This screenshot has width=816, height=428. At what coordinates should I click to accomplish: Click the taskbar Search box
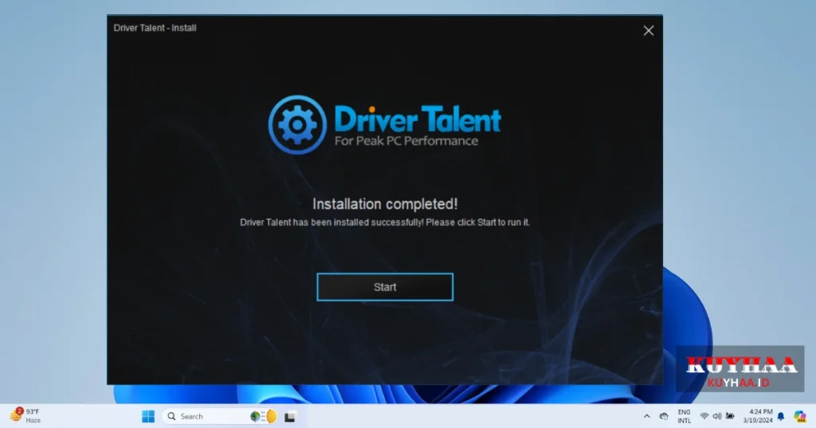pyautogui.click(x=222, y=416)
